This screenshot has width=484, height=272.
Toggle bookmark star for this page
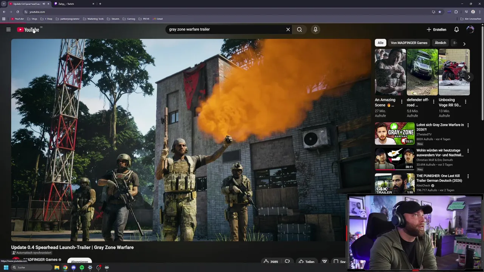click(440, 12)
